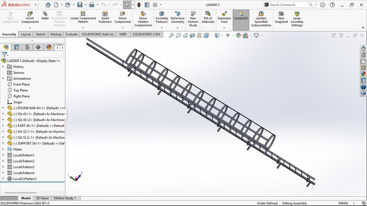The height and width of the screenshot is (206, 367).
Task: Switch to the Motion Study 1 tab
Action: 65,199
